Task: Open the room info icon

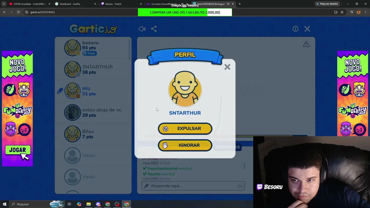Action: [x=295, y=29]
